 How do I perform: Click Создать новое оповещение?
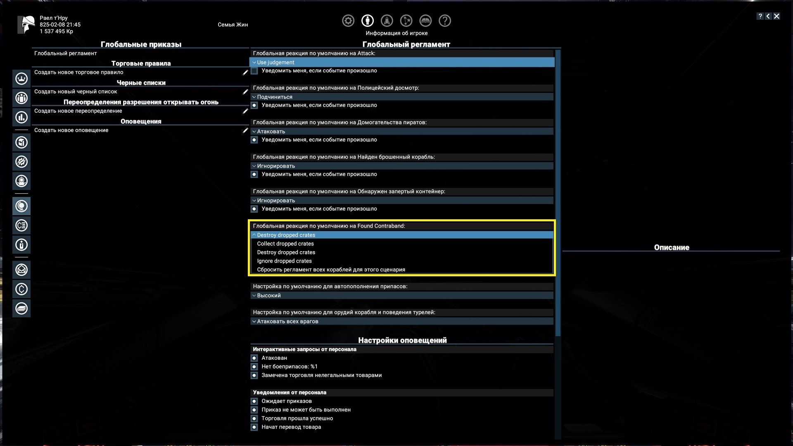[x=71, y=130]
